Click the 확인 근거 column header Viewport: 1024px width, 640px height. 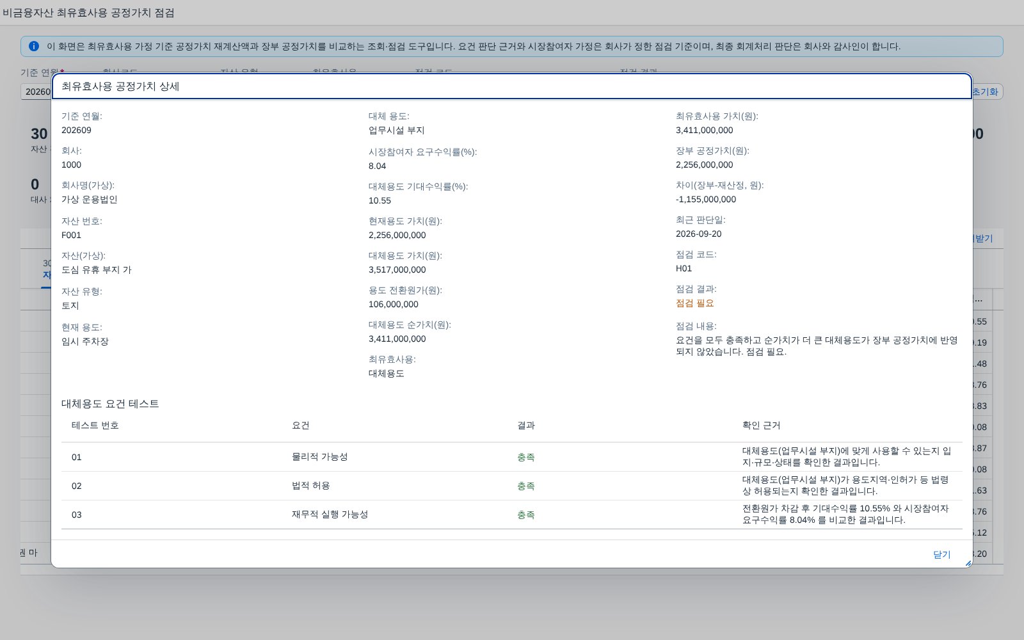coord(762,425)
